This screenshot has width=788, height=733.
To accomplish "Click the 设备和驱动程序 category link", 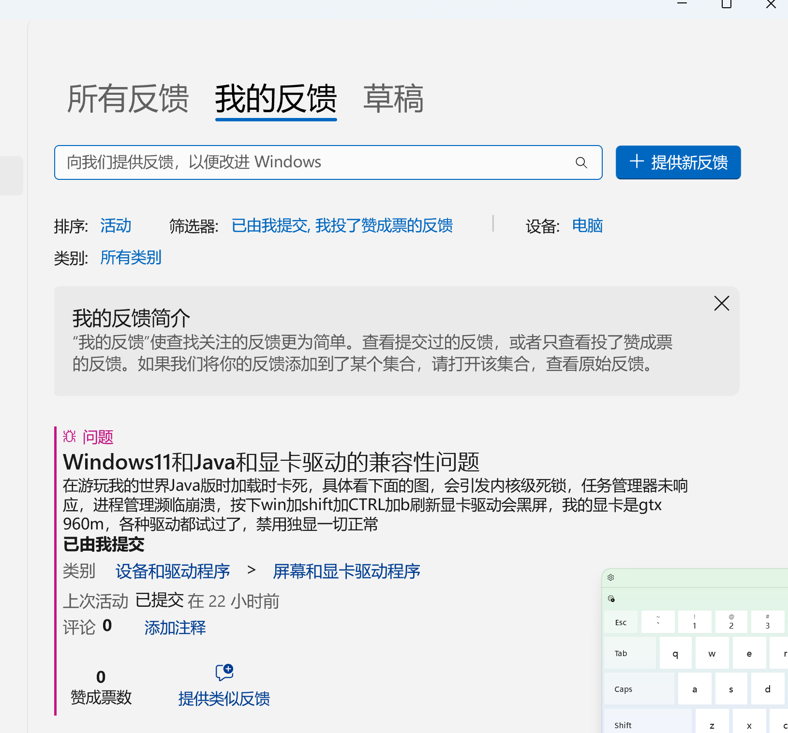I will click(173, 572).
